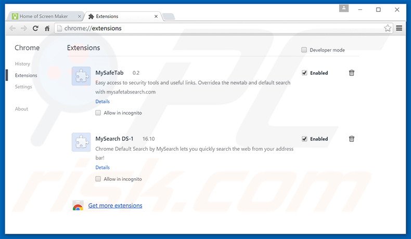Click the browser forward arrow

[24, 28]
